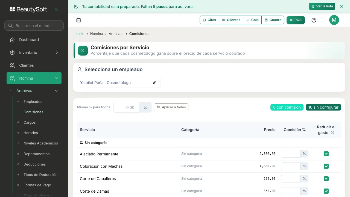Image resolution: width=350 pixels, height=197 pixels.
Task: Click the accounting document icon in banner
Action: [x=76, y=7]
